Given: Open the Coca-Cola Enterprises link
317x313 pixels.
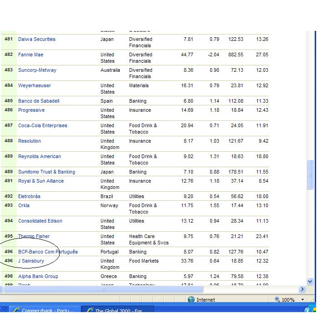Looking at the screenshot, I should tap(43, 125).
